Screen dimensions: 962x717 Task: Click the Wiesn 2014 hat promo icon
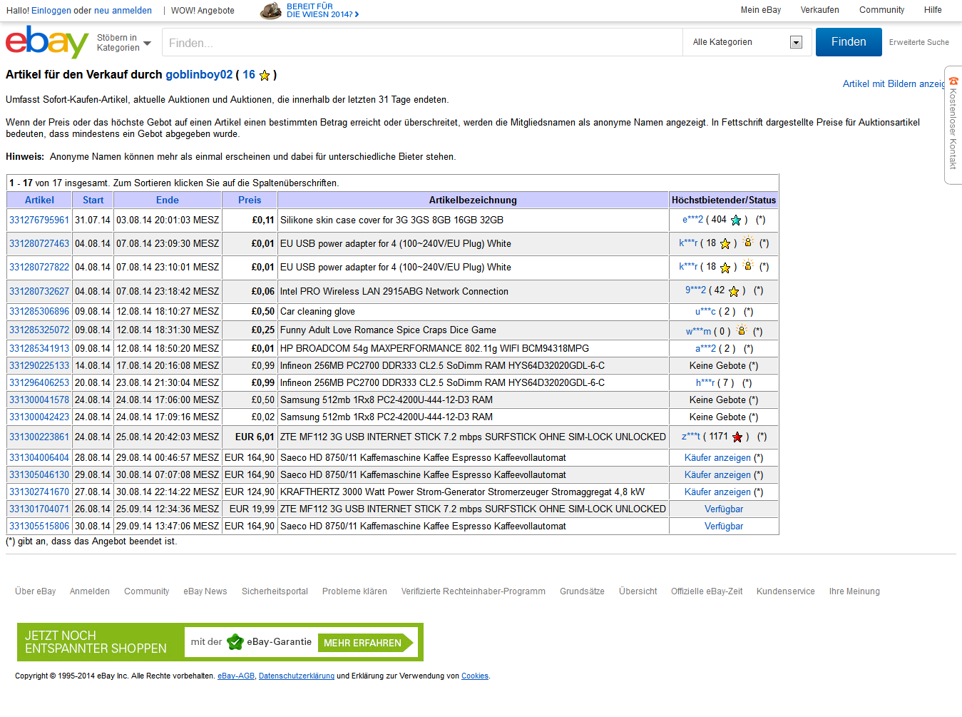270,10
